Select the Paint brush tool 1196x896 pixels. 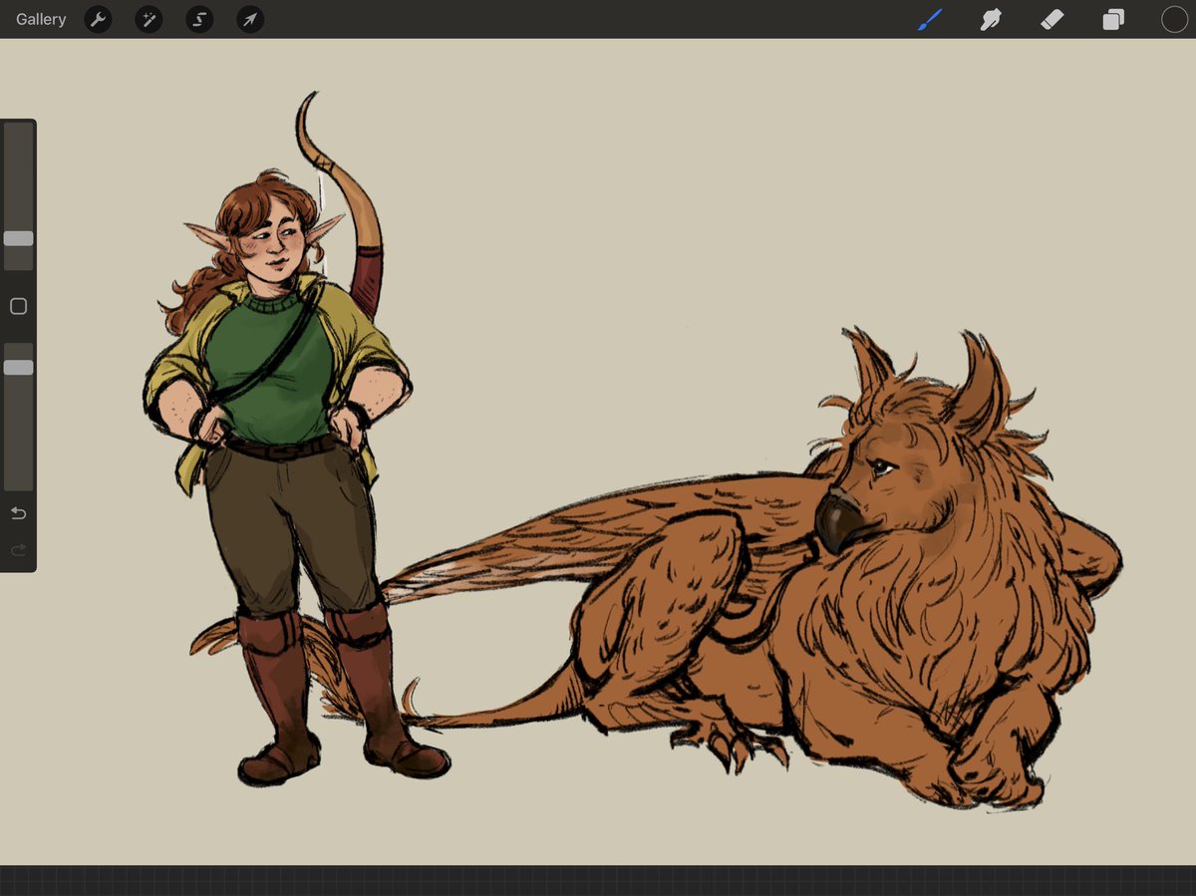[929, 19]
